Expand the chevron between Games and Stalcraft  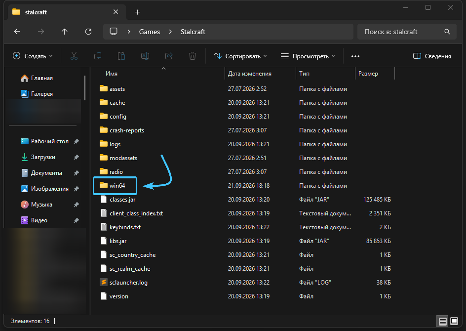click(x=170, y=32)
